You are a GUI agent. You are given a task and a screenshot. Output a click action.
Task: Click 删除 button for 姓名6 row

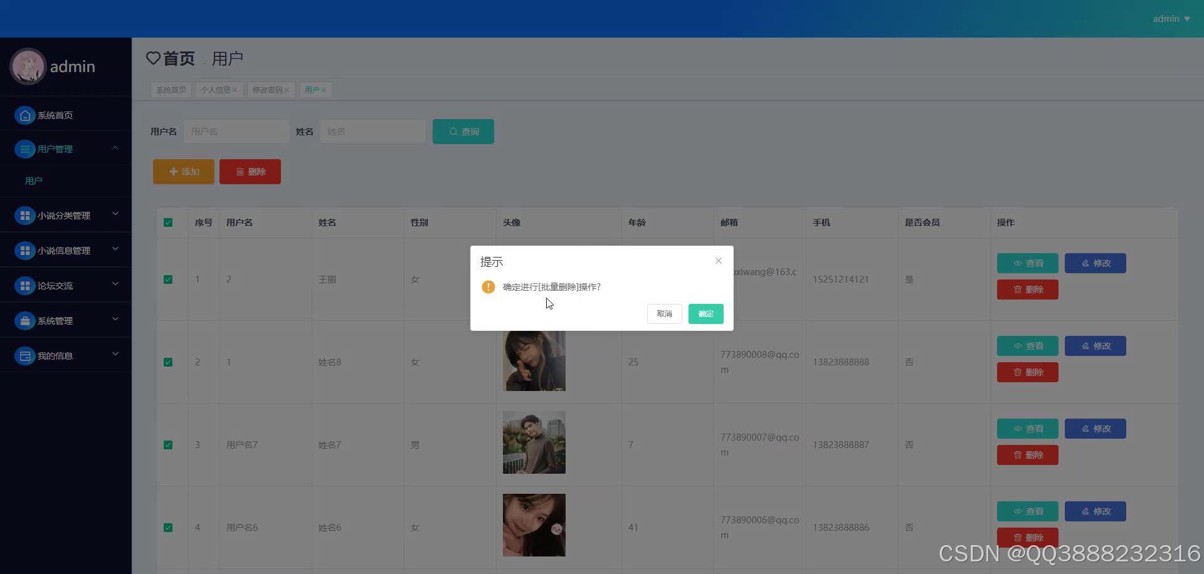1028,538
